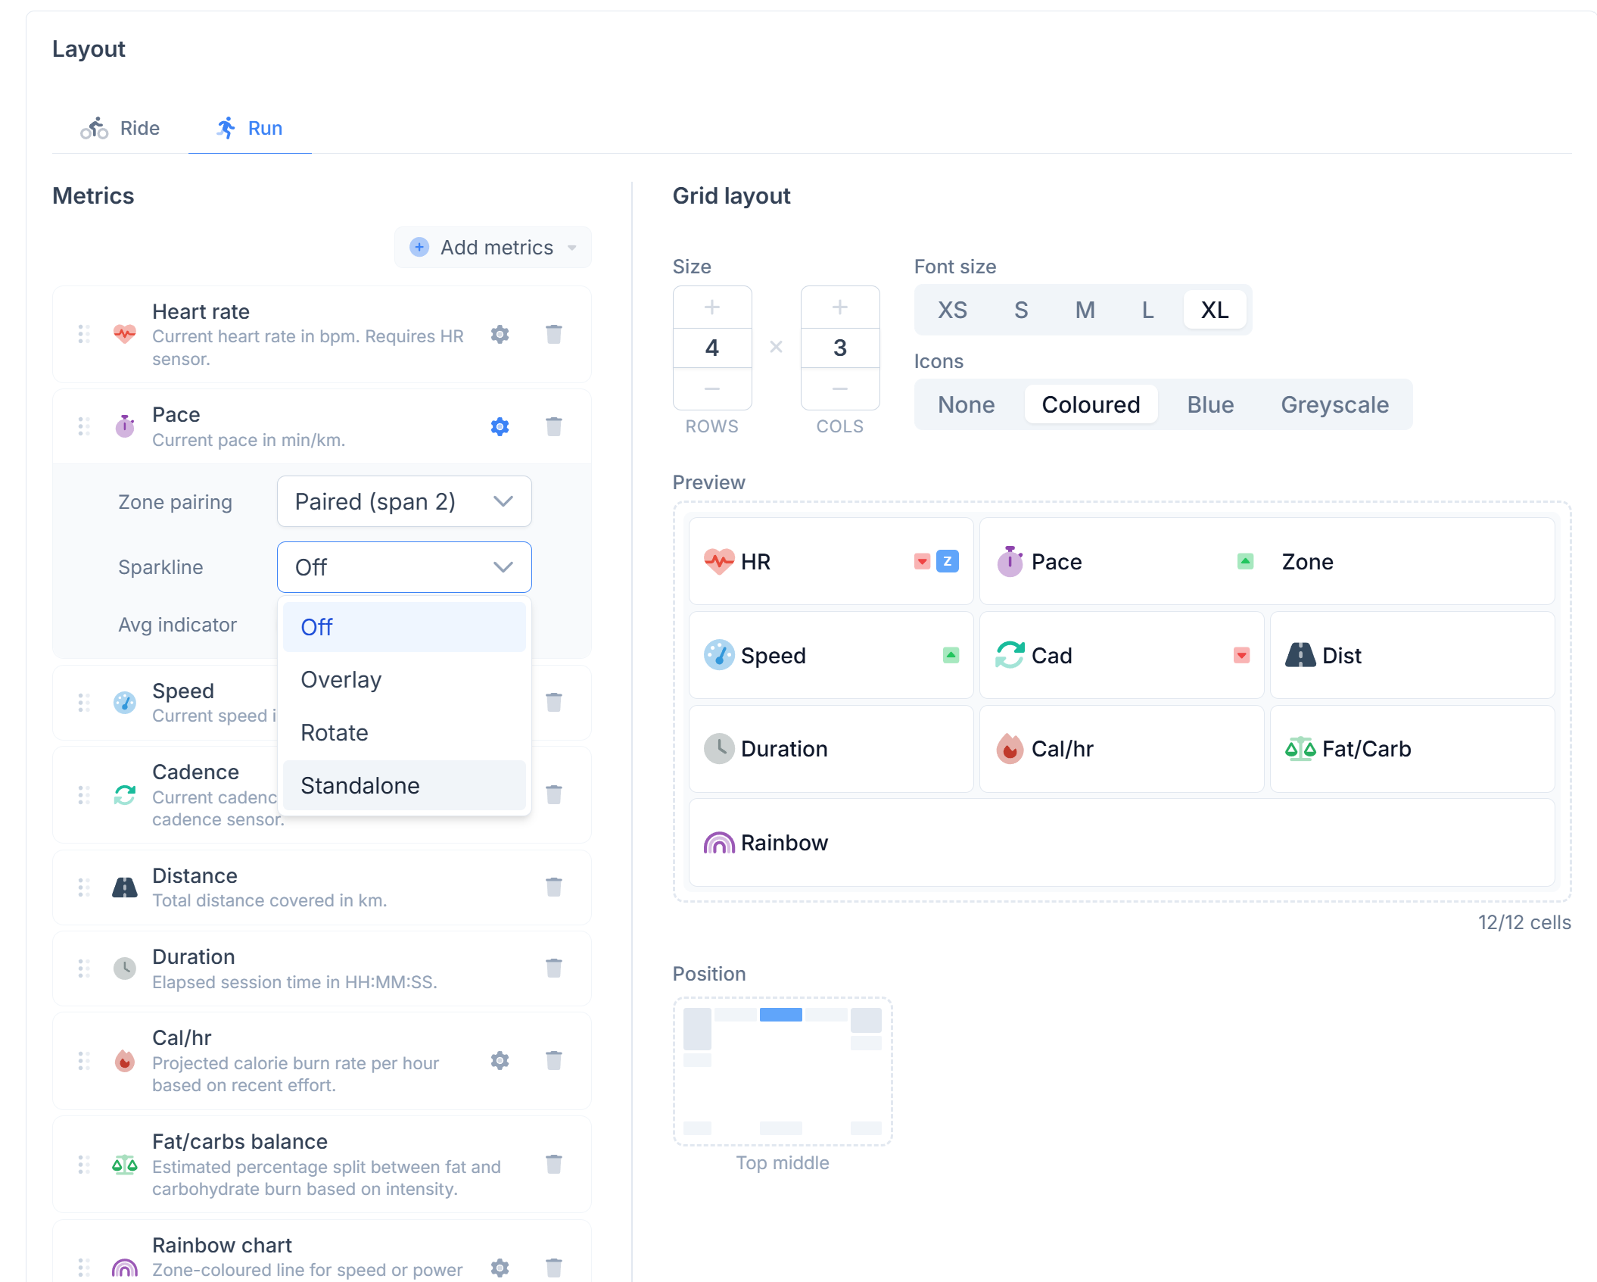Open the Zone pairing dropdown
Image resolution: width=1597 pixels, height=1282 pixels.
(404, 501)
